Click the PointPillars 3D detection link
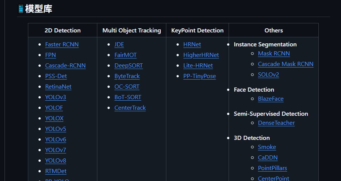Image resolution: width=341 pixels, height=181 pixels. [x=272, y=168]
